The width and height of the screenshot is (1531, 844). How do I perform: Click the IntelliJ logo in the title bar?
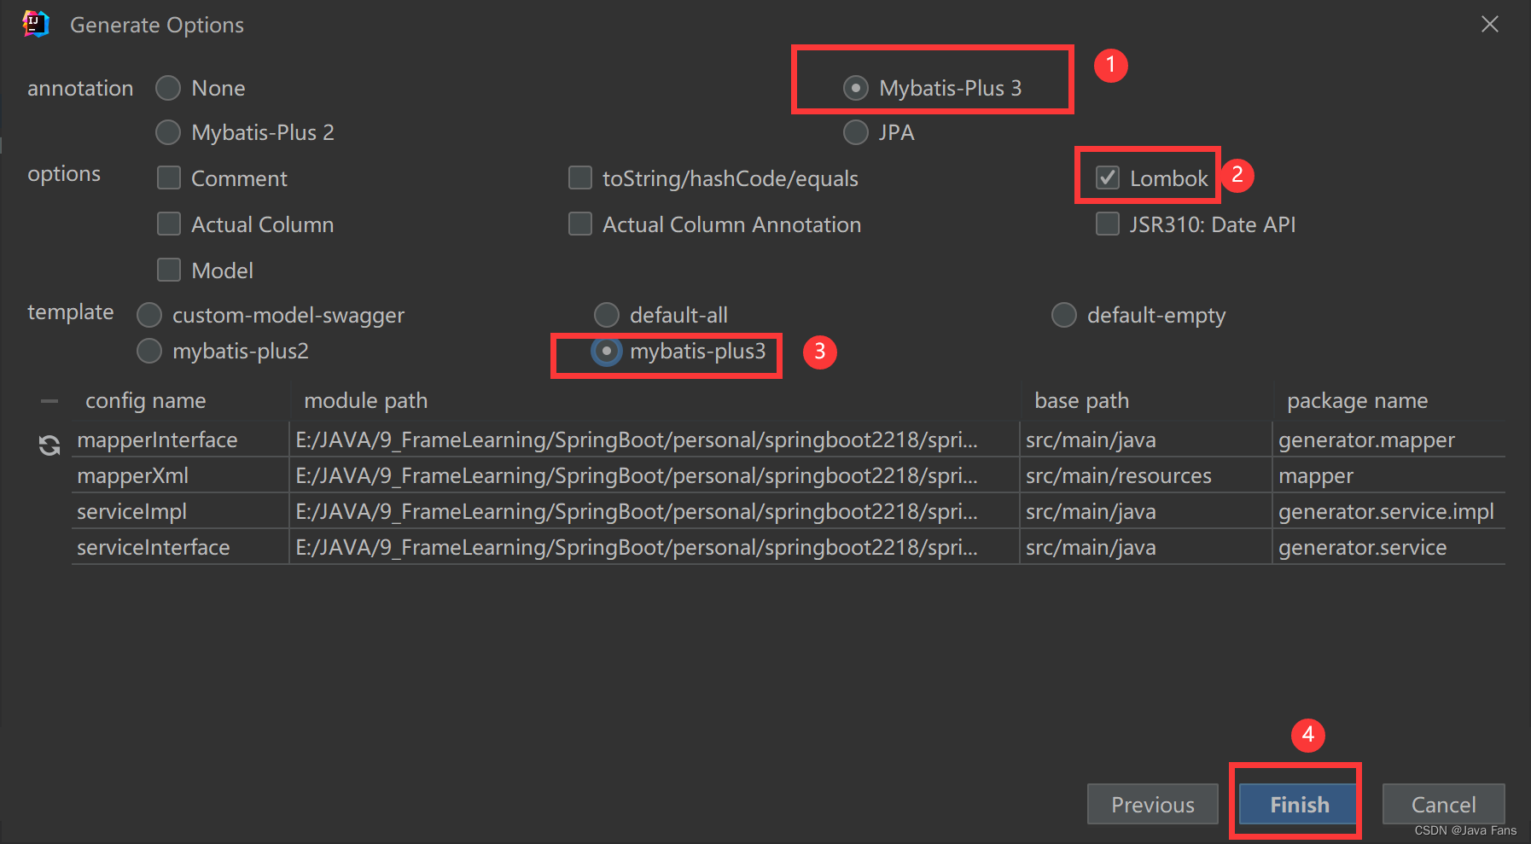coord(36,25)
